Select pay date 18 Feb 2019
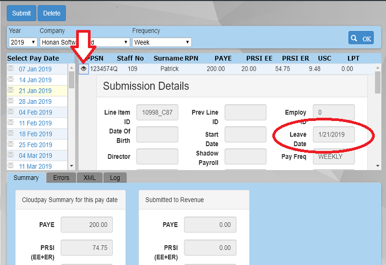 click(35, 134)
